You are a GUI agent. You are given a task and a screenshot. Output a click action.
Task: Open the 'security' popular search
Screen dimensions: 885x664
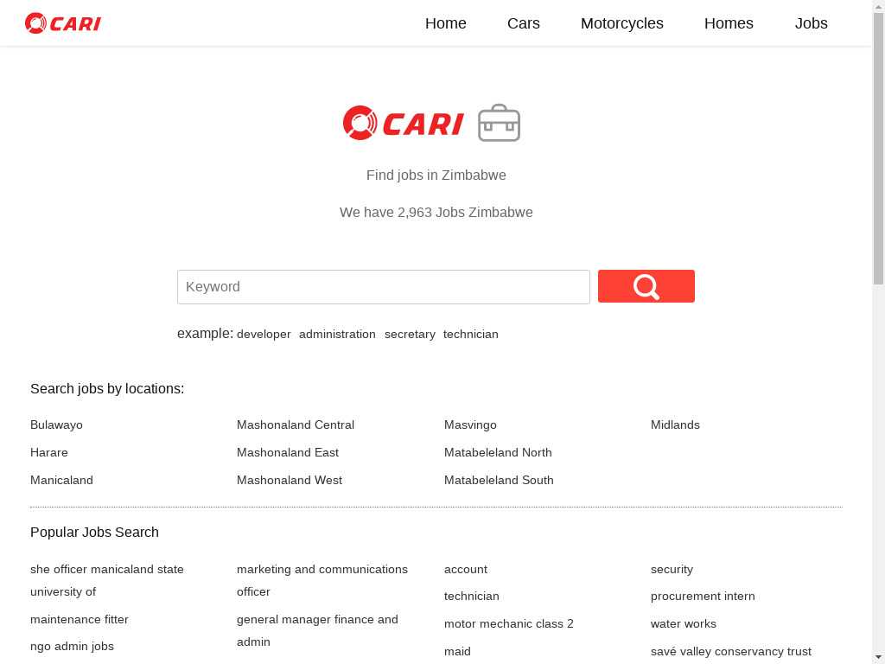click(672, 569)
